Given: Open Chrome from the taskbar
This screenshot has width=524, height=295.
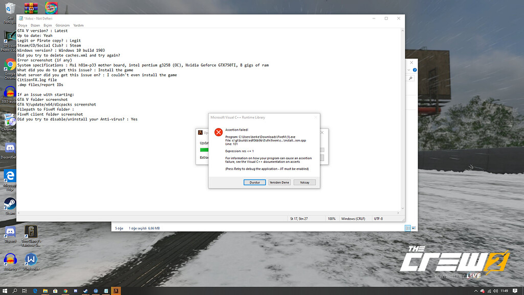Looking at the screenshot, I should 65,291.
